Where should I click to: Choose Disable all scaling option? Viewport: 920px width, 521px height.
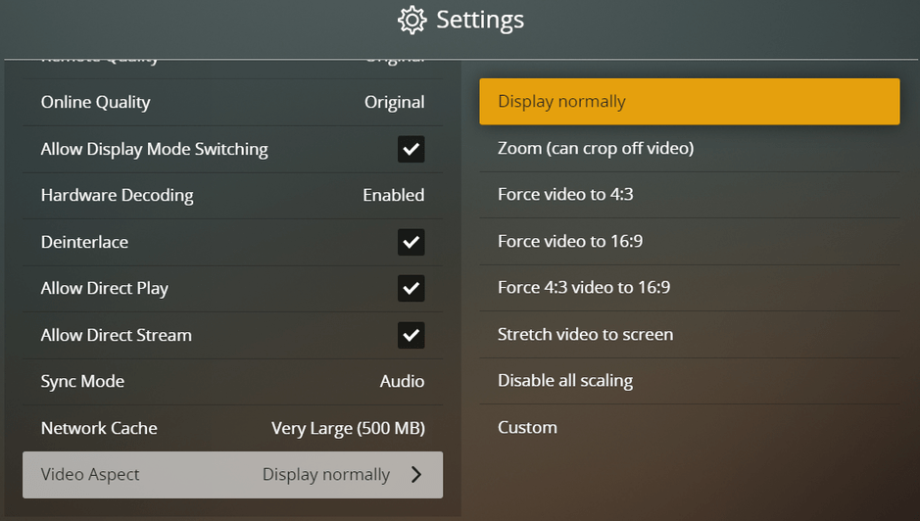[x=565, y=381]
